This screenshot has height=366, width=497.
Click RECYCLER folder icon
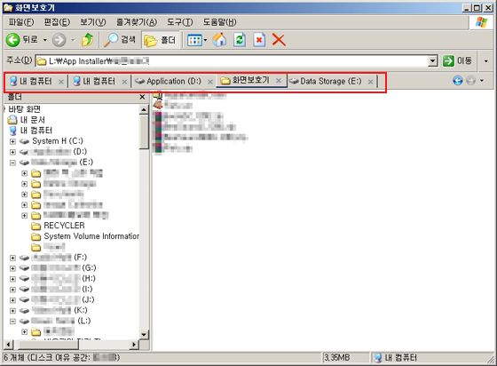[35, 227]
